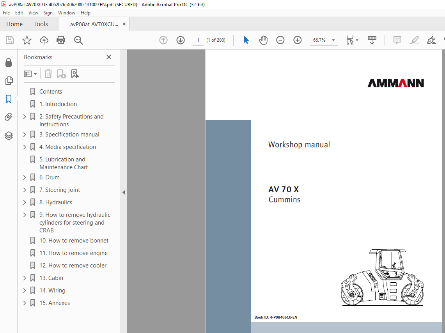Go to previous page arrow
The image size is (445, 333).
pyautogui.click(x=163, y=40)
